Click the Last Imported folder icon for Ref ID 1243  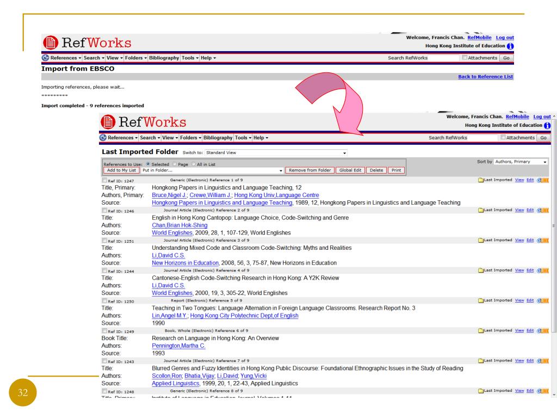coord(481,361)
